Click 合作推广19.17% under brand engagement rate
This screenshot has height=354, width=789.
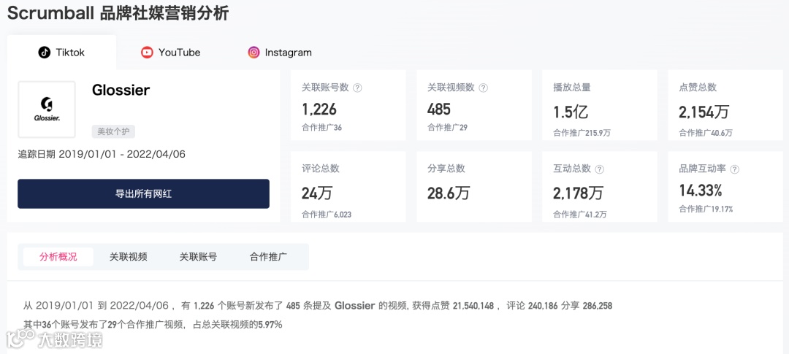(706, 209)
